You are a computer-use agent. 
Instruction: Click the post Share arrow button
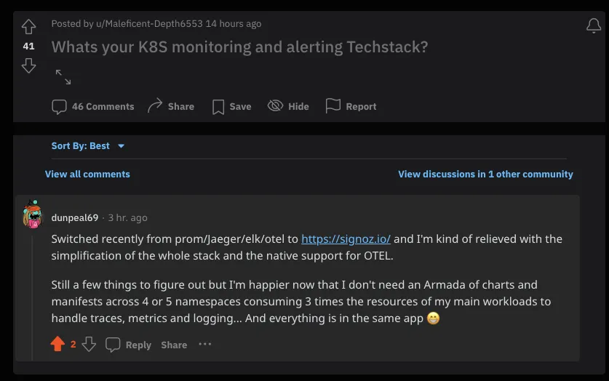point(171,106)
